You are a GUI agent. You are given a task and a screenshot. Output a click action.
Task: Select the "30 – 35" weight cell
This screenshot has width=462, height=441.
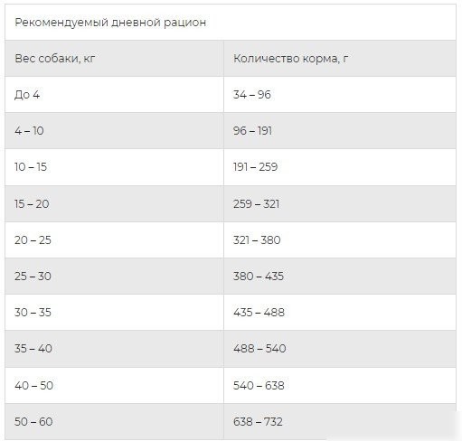(x=33, y=313)
